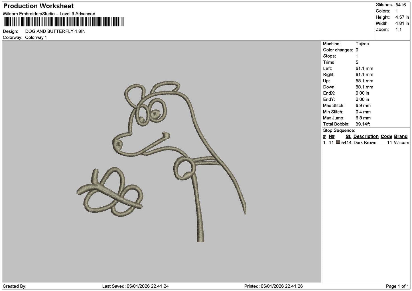Click the Production Worksheet title
The height and width of the screenshot is (291, 412).
(x=38, y=6)
